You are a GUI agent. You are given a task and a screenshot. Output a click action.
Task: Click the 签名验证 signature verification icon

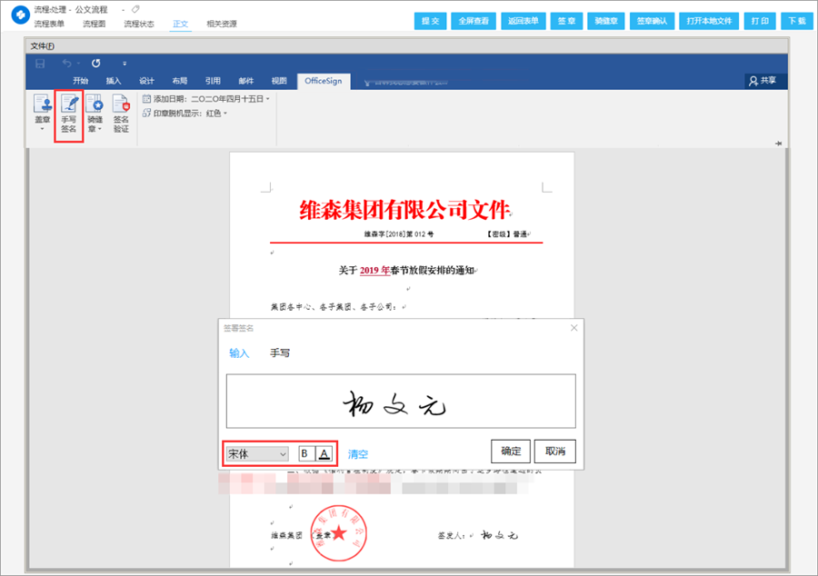[121, 114]
